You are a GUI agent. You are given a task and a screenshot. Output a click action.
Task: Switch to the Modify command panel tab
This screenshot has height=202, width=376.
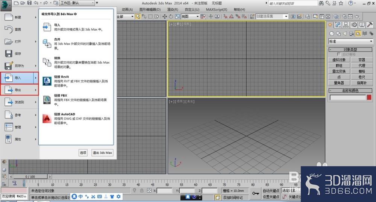[x=338, y=25]
